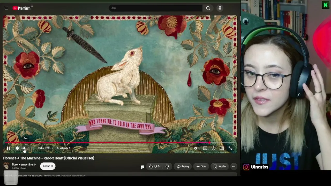Screen dimensions: 331x186
Task: Click the Kick logo on the webcam overlay
Action: 326,5
